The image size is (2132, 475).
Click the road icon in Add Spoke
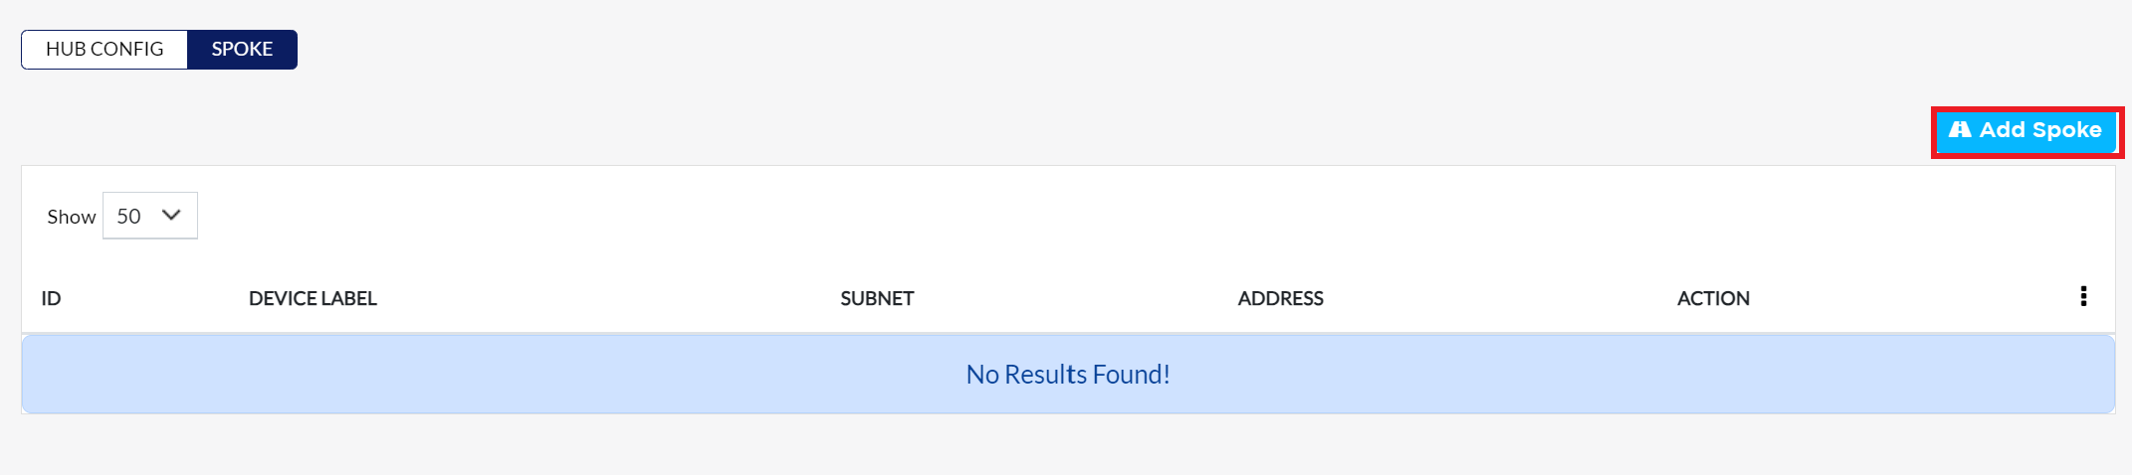[1960, 129]
